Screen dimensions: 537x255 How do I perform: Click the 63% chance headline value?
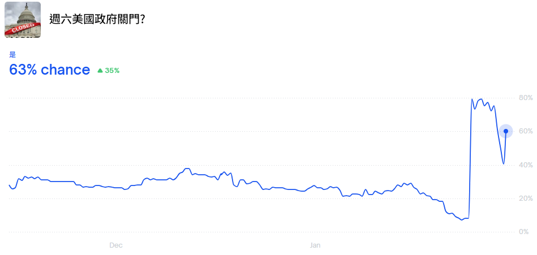tap(50, 70)
